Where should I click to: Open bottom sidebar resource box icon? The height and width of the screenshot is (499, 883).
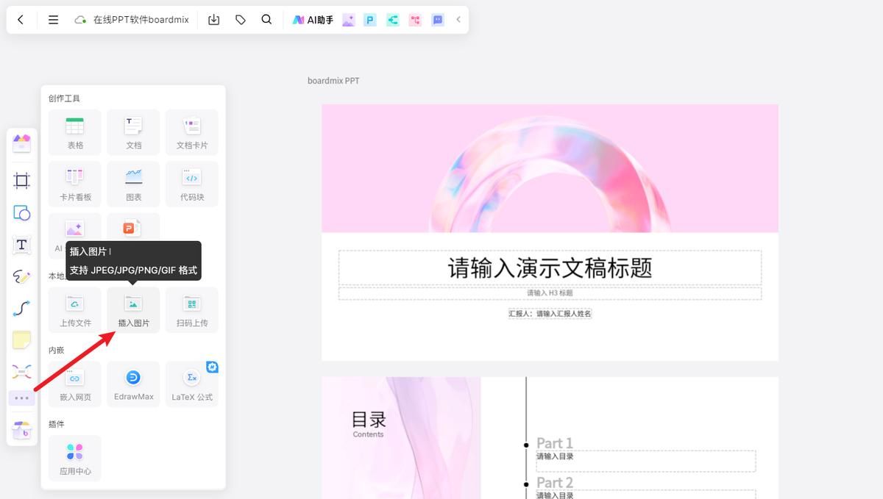pyautogui.click(x=21, y=431)
